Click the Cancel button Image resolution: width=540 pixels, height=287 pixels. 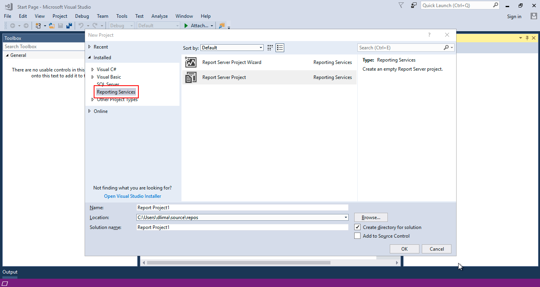[x=437, y=249]
